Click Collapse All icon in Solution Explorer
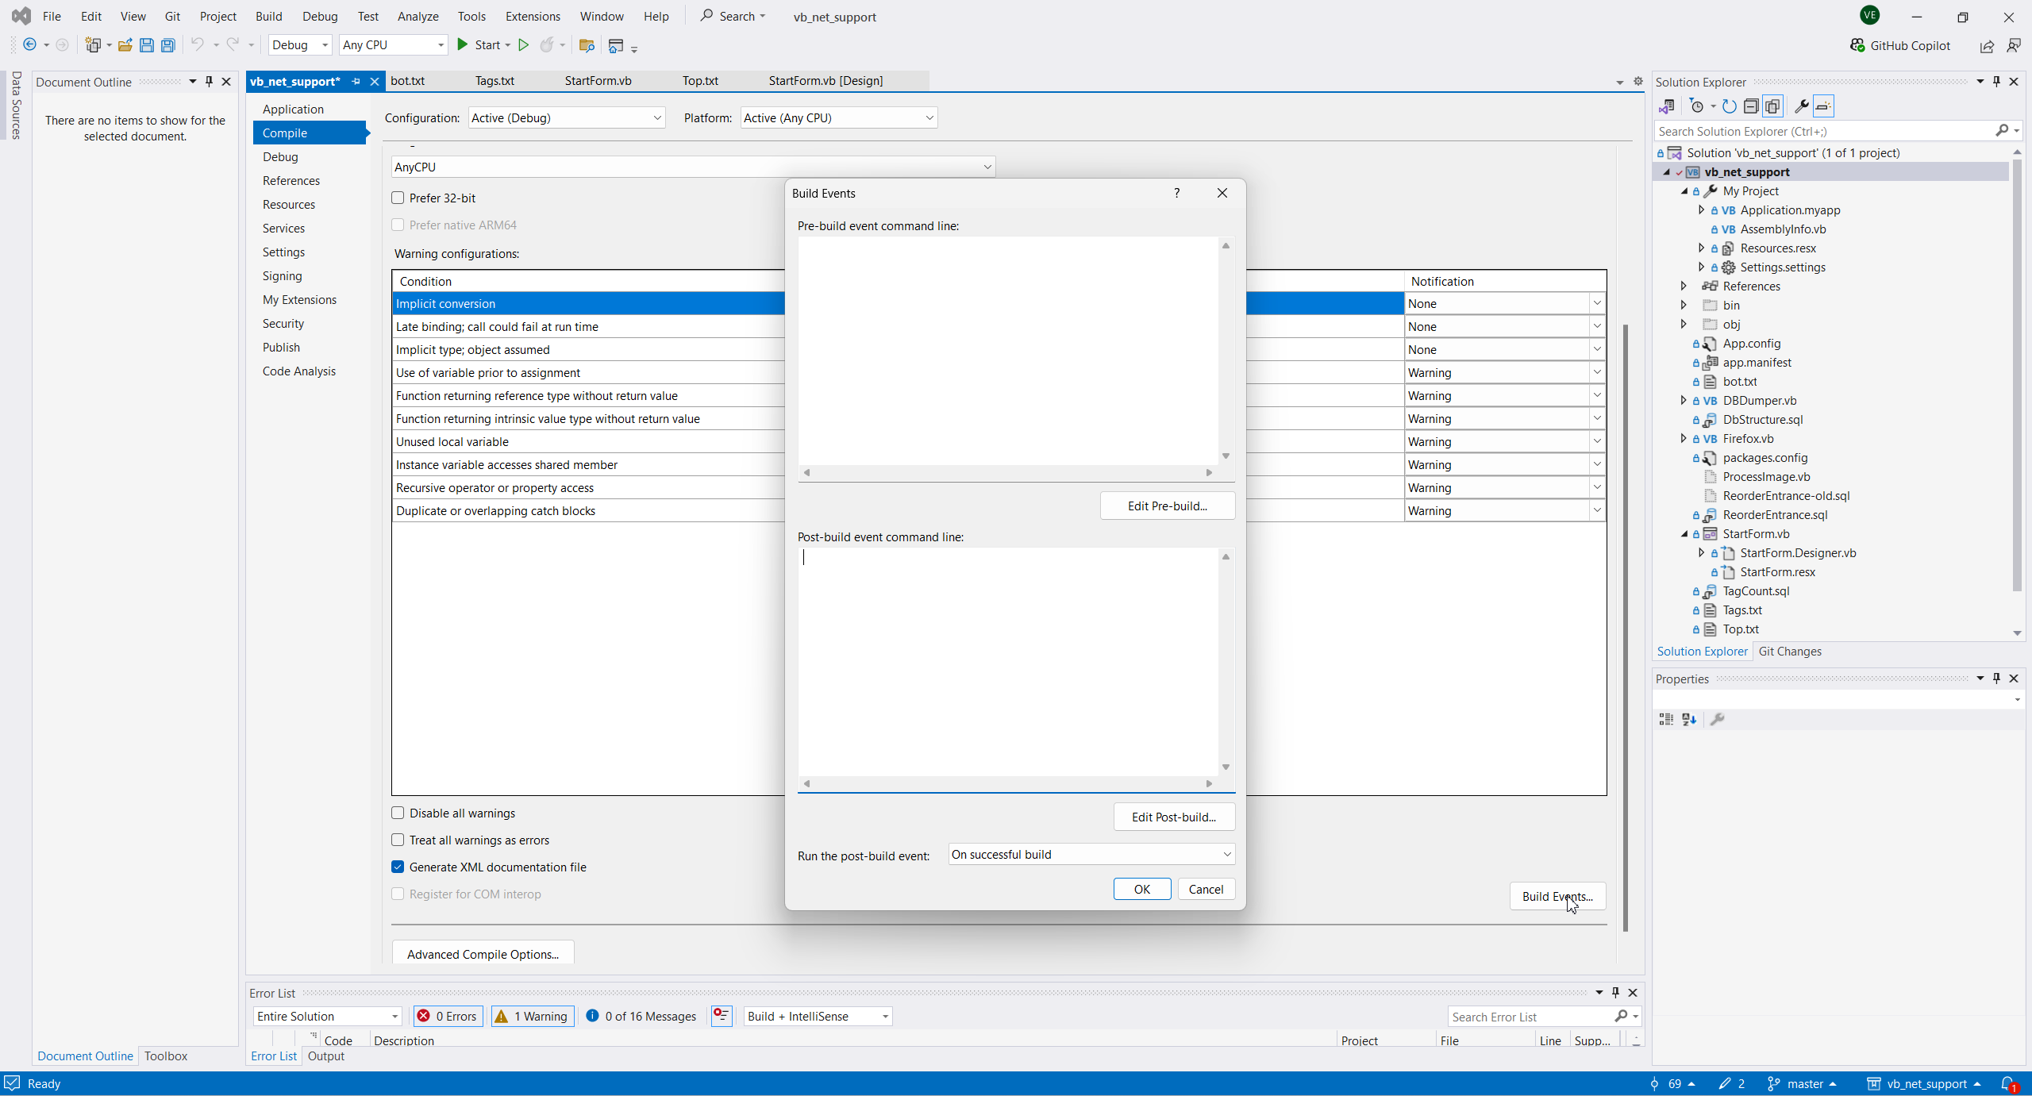The height and width of the screenshot is (1096, 2032). tap(1750, 106)
